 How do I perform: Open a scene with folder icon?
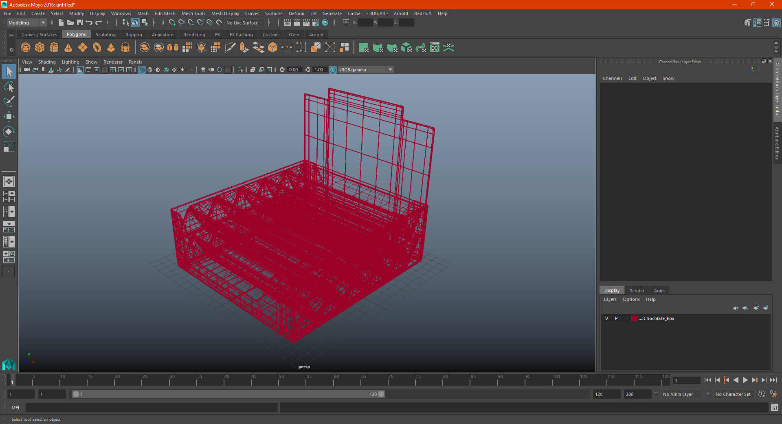click(x=70, y=23)
